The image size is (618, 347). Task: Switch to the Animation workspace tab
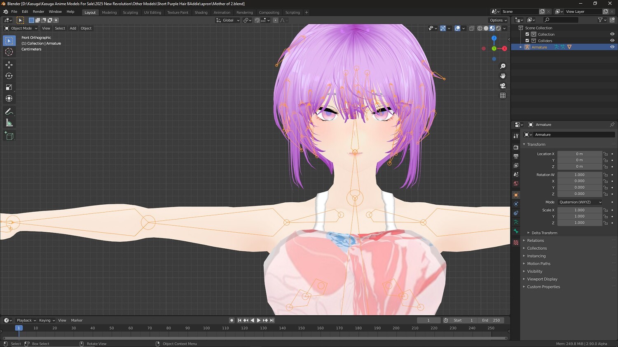tap(222, 12)
